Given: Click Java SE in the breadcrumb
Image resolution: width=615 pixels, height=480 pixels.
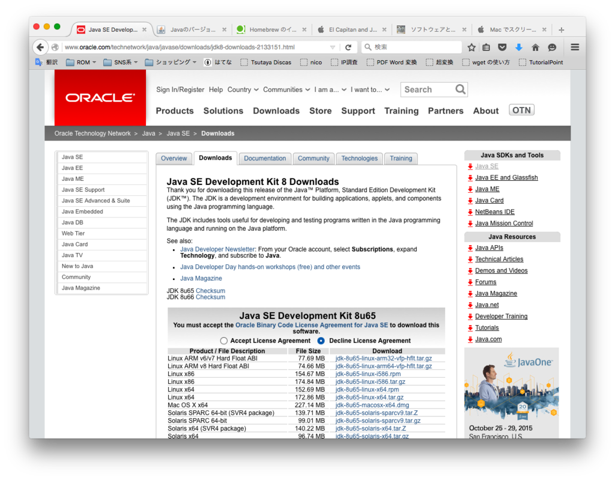Looking at the screenshot, I should (178, 133).
